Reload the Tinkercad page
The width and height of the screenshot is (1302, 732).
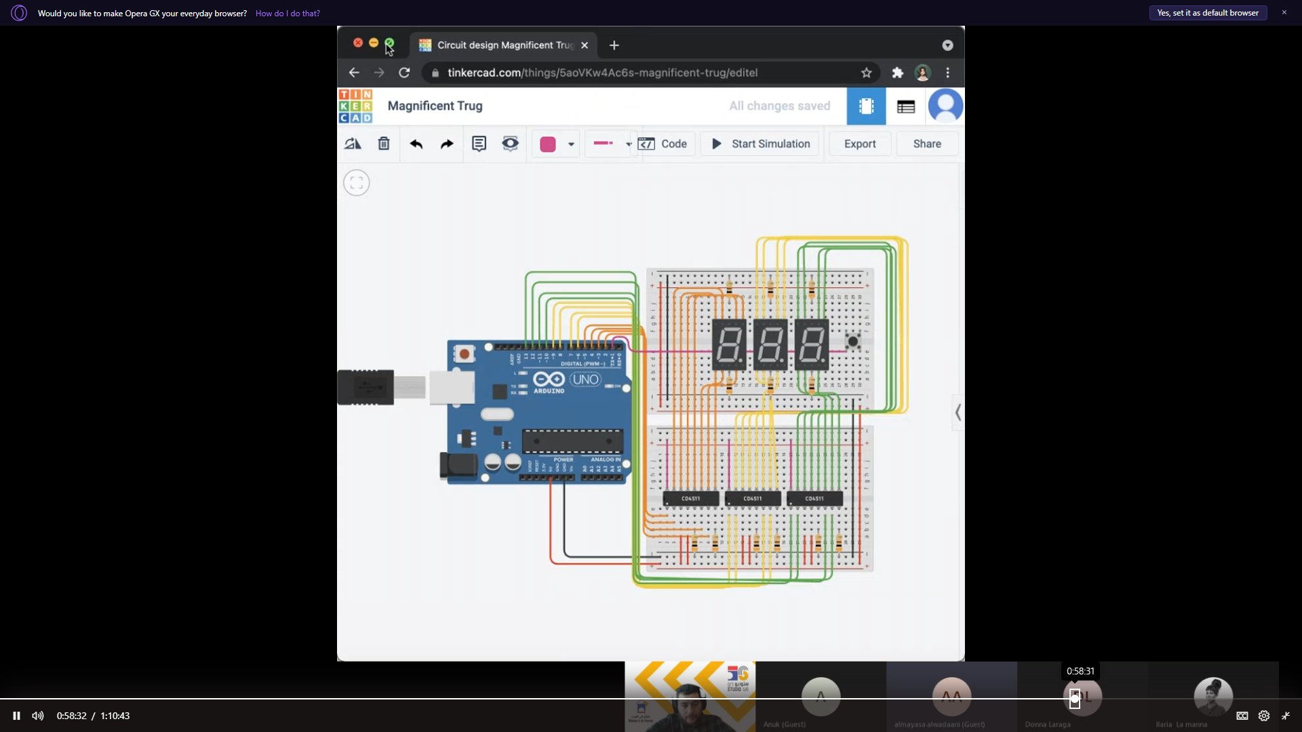(404, 73)
